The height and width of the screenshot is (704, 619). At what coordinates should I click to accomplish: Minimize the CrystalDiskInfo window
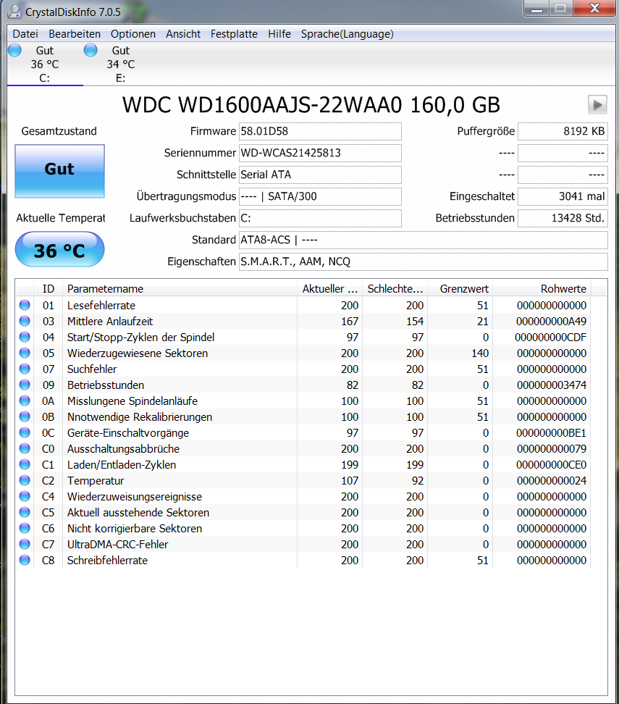(537, 9)
